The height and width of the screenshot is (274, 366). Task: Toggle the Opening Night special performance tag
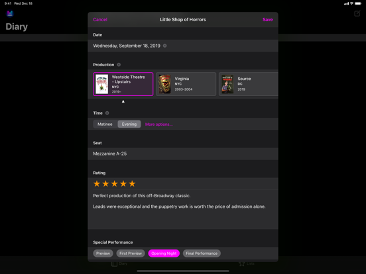point(164,253)
